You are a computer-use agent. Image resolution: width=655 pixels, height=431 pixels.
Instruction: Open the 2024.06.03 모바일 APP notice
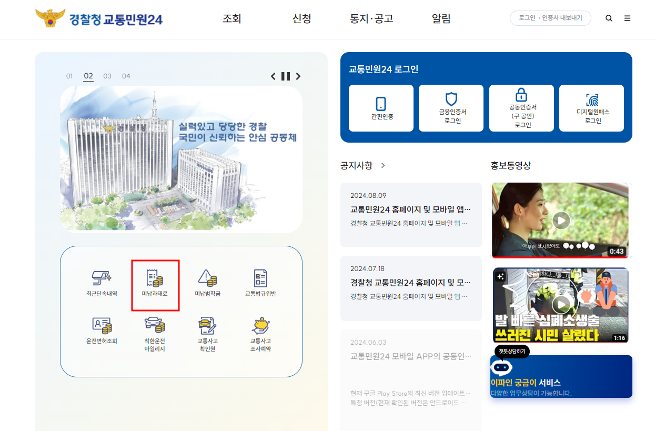click(x=411, y=379)
